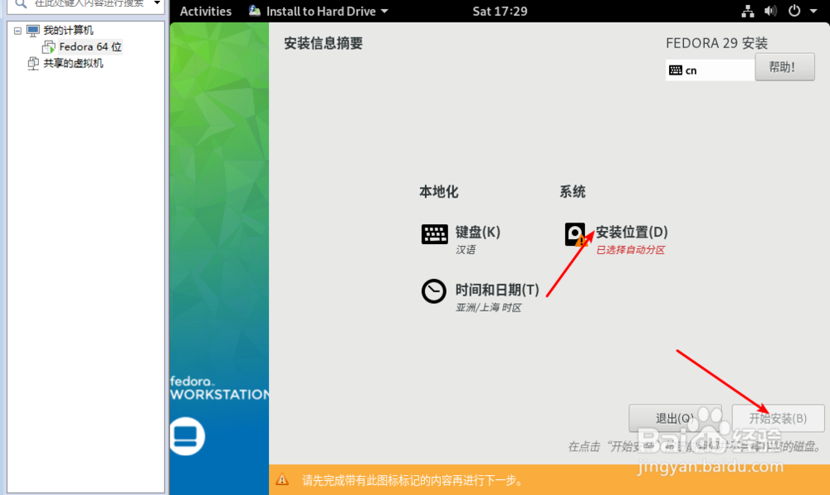
Task: Click the Install to Hard Drive app icon
Action: tap(255, 11)
